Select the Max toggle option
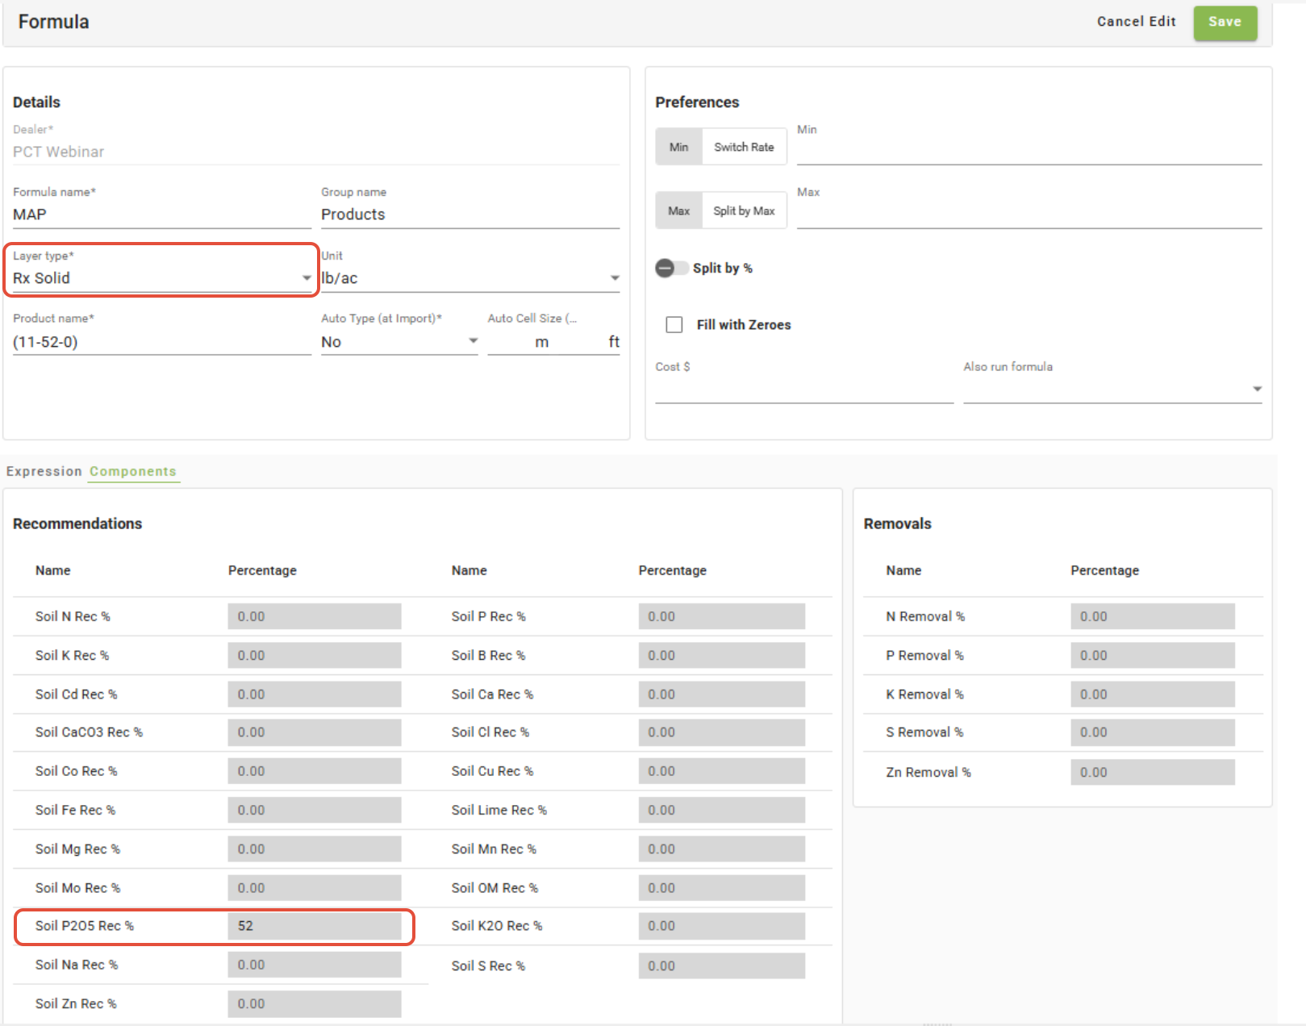 tap(678, 211)
